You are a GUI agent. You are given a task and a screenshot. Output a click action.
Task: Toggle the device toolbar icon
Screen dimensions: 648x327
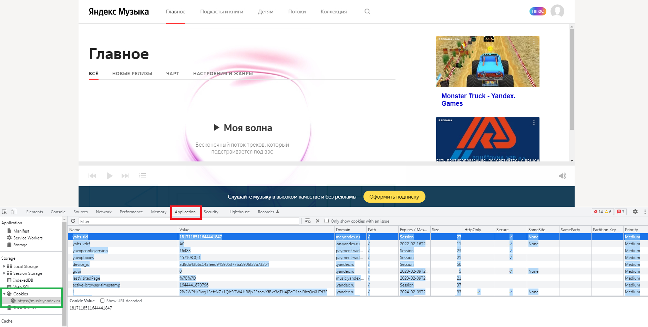tap(13, 212)
